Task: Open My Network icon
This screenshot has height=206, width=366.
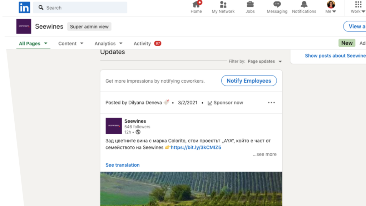Action: tap(223, 4)
